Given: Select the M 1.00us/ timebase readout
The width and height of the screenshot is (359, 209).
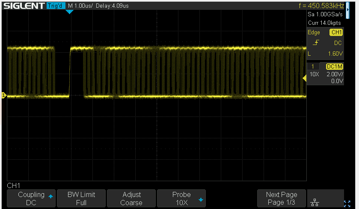Looking at the screenshot, I should pyautogui.click(x=80, y=6).
